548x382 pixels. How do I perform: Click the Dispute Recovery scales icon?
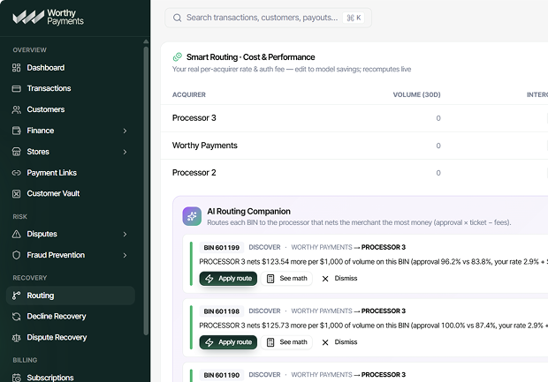(17, 338)
